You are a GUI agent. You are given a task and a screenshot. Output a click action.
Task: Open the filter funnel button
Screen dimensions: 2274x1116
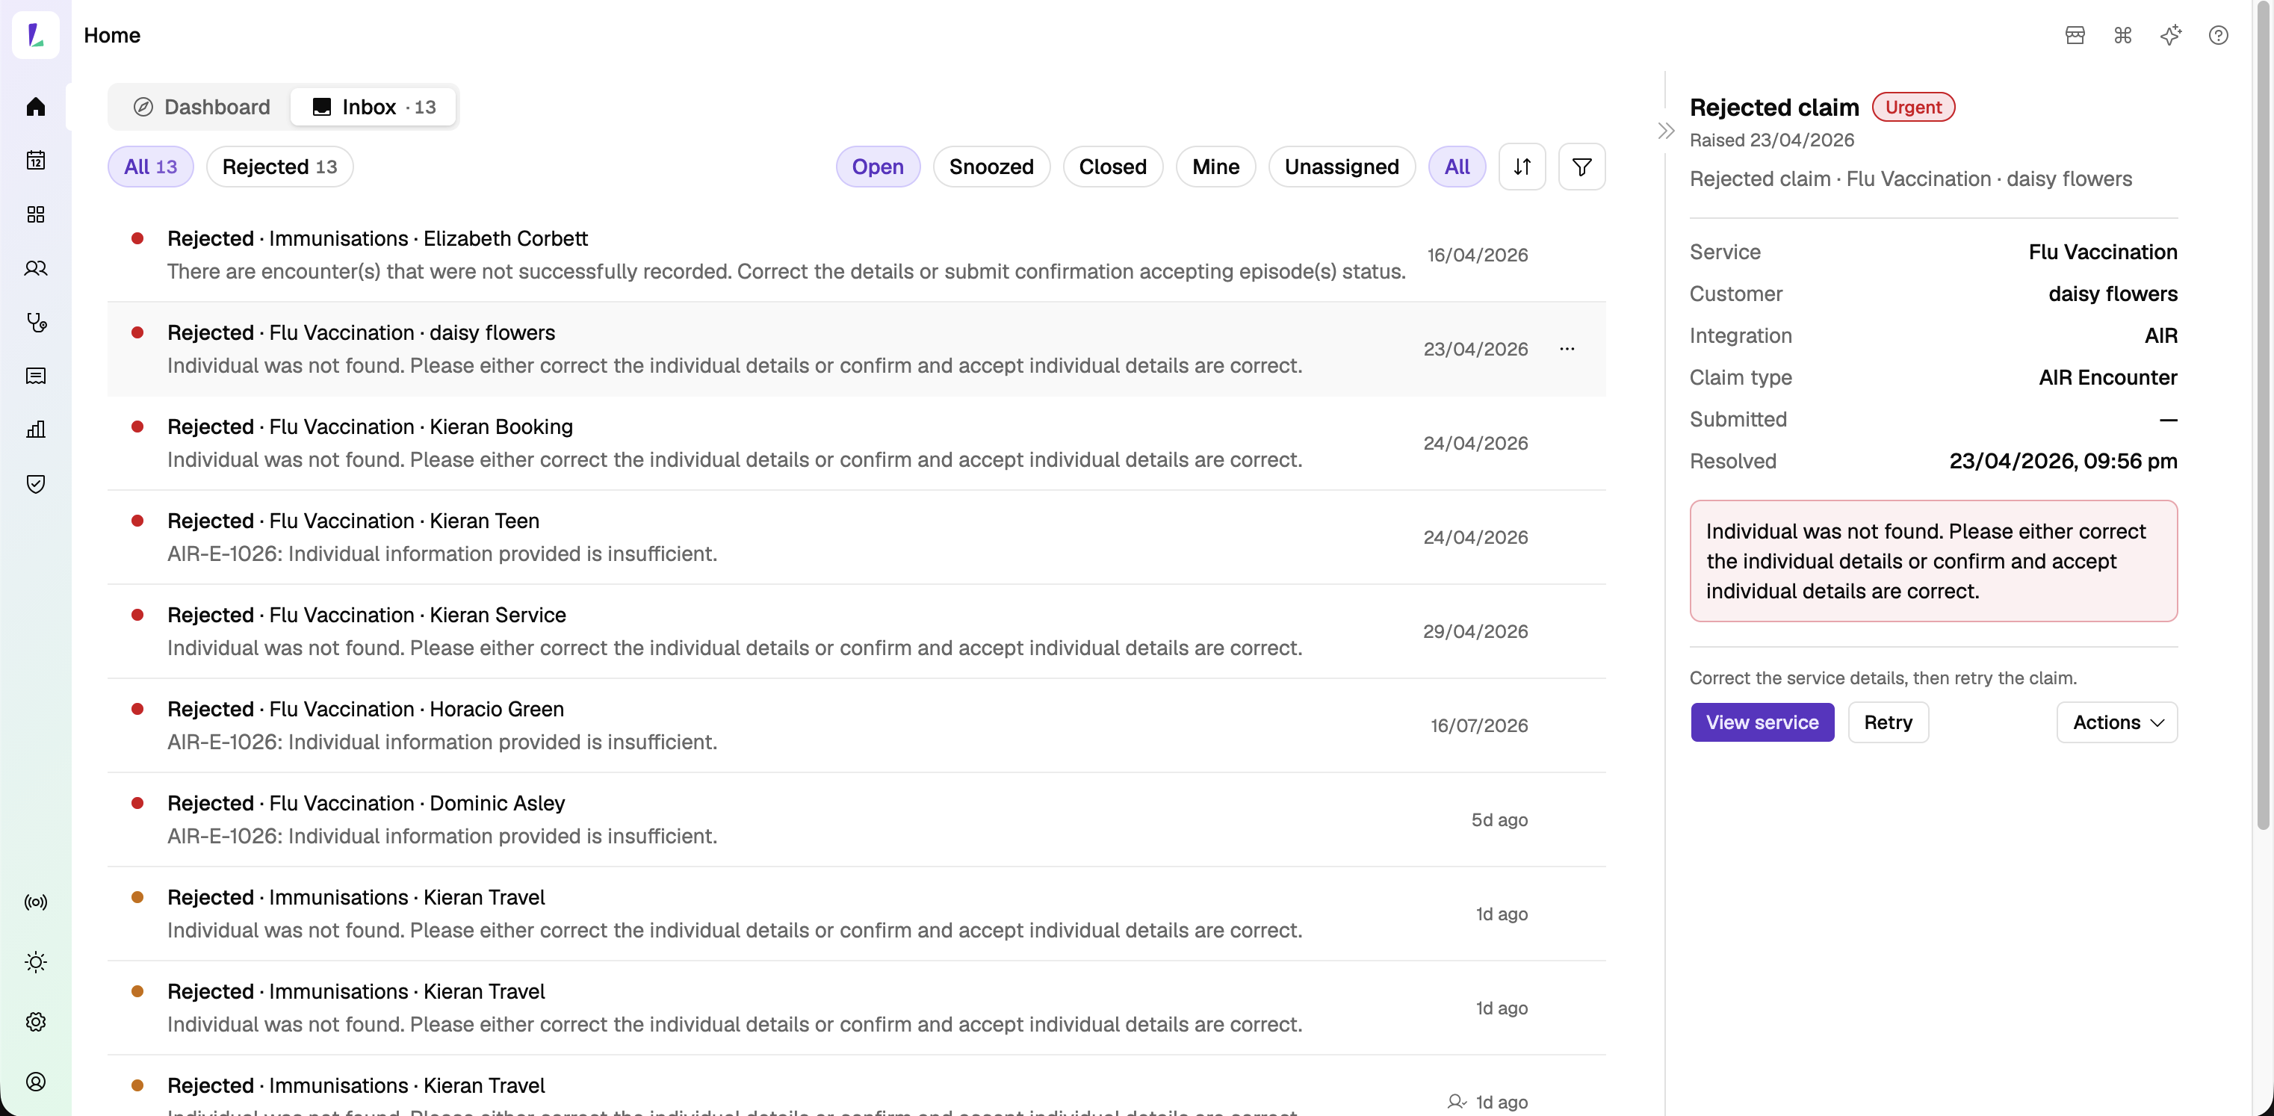[1582, 167]
